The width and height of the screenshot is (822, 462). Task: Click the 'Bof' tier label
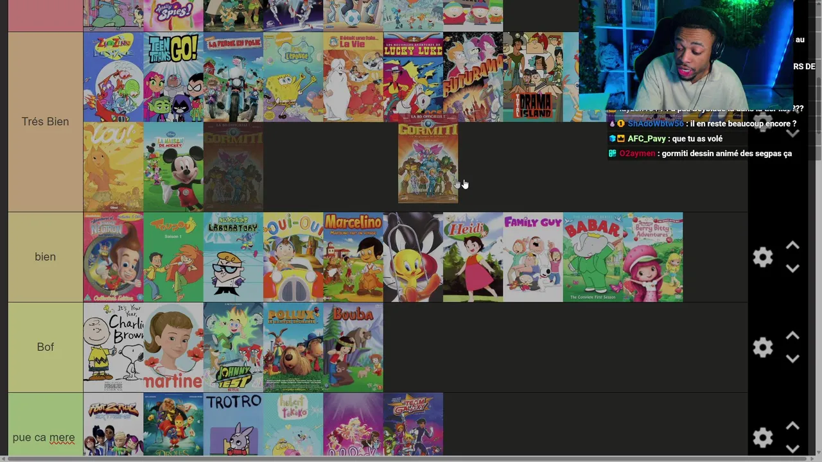45,347
